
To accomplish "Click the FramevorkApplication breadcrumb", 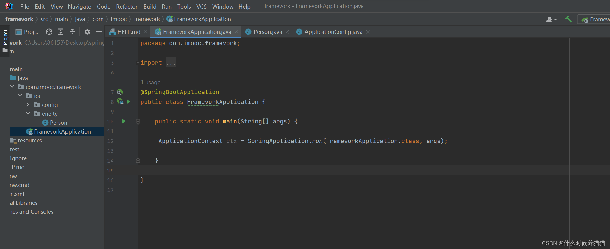I will coord(199,19).
